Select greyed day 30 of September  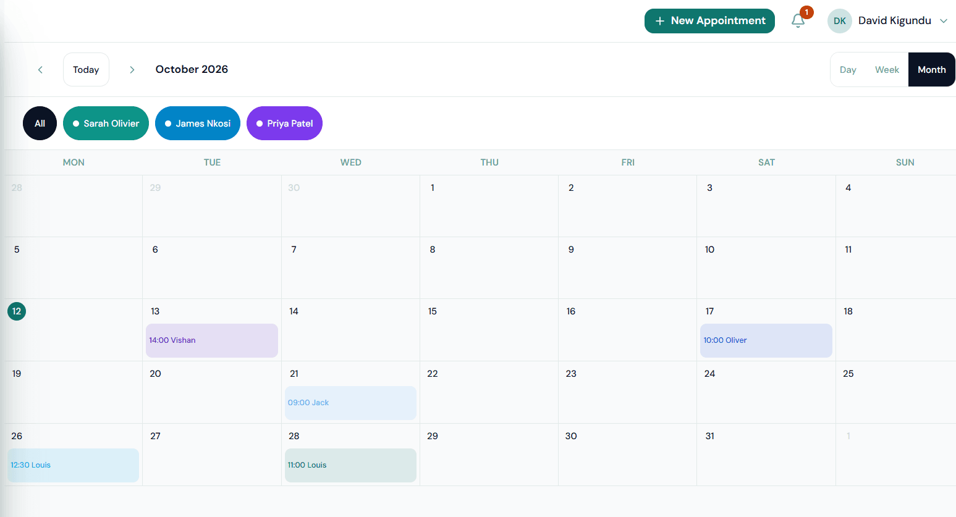click(x=350, y=206)
